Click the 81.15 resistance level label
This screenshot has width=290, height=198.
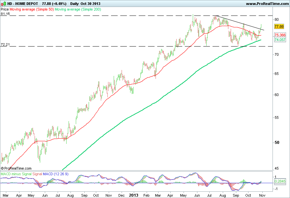pos(5,14)
